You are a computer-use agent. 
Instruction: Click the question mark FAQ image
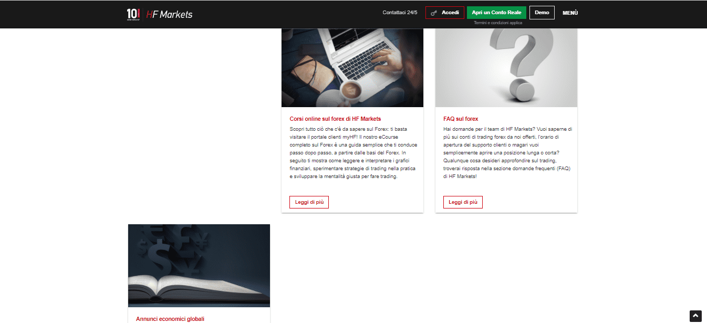pyautogui.click(x=506, y=68)
